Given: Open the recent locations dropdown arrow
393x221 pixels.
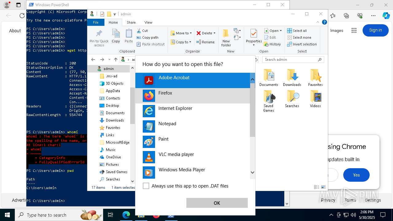Looking at the screenshot, I should (x=109, y=60).
